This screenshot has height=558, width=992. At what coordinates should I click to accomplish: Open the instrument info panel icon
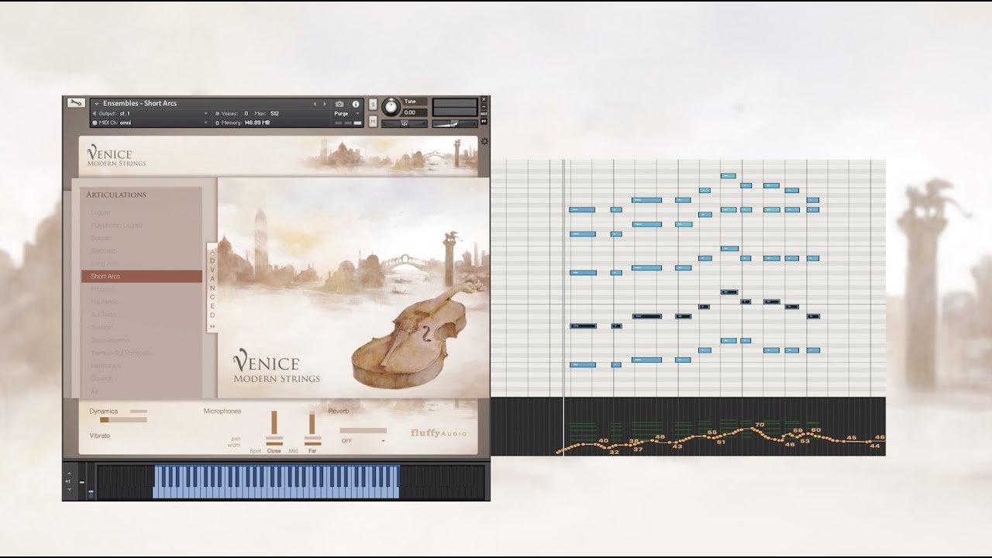coord(356,103)
